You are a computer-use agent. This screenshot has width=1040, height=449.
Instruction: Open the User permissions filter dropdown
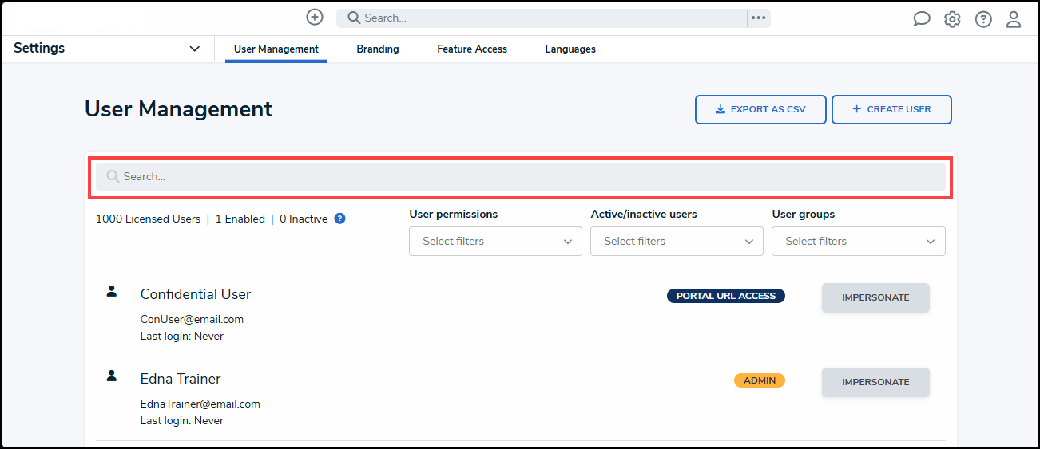pos(495,241)
